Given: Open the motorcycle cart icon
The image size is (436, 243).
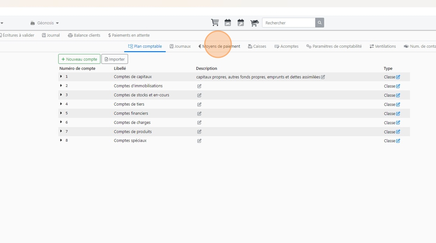Looking at the screenshot, I should click(255, 23).
